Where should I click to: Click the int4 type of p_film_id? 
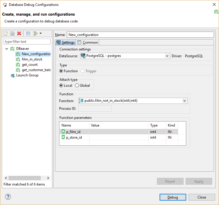coord(153,132)
